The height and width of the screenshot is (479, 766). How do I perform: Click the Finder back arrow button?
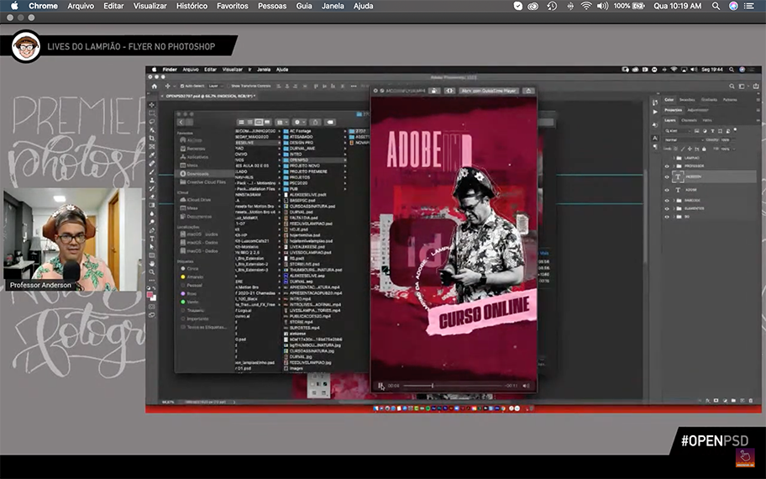(x=181, y=122)
